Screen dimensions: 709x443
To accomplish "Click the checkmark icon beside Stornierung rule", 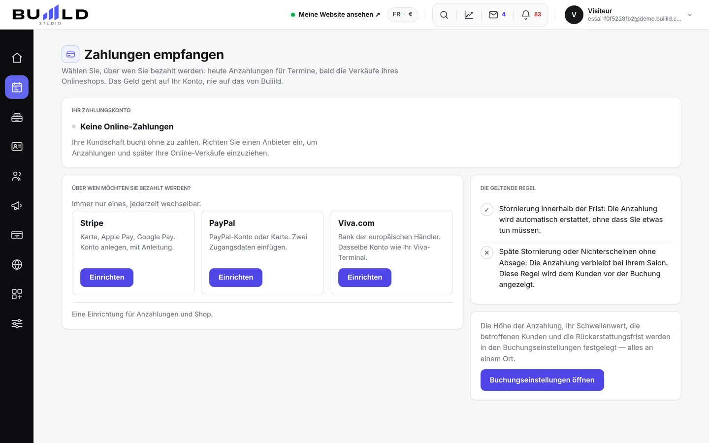I will pyautogui.click(x=487, y=210).
